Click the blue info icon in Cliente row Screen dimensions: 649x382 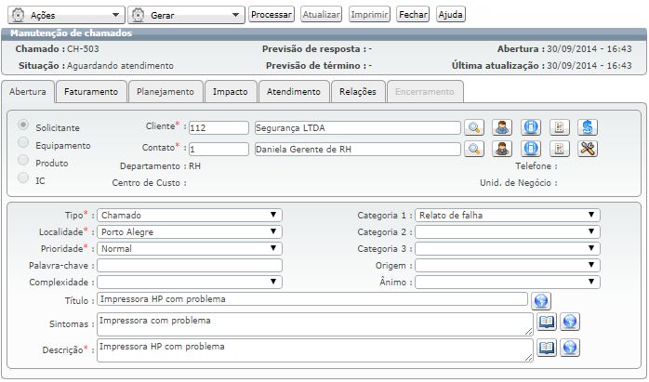pyautogui.click(x=530, y=127)
